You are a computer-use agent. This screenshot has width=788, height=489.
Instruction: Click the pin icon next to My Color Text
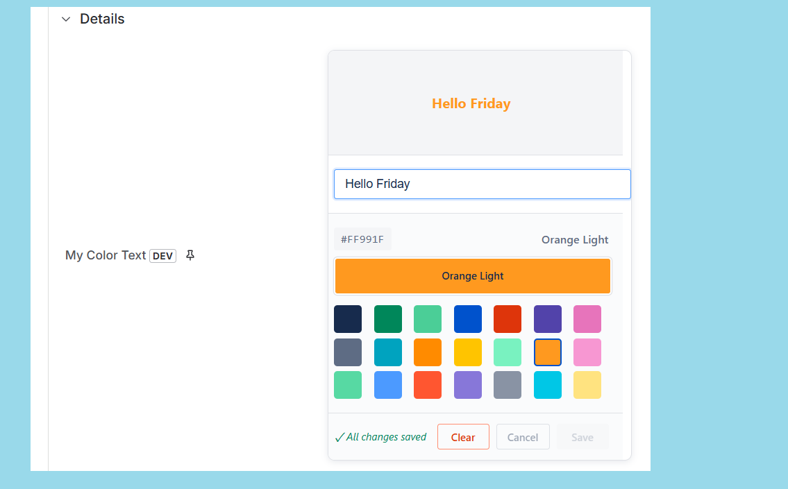tap(190, 255)
